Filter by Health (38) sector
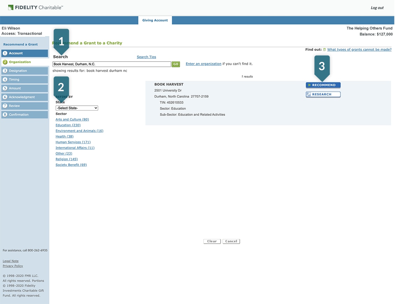The height and width of the screenshot is (304, 395). click(64, 136)
